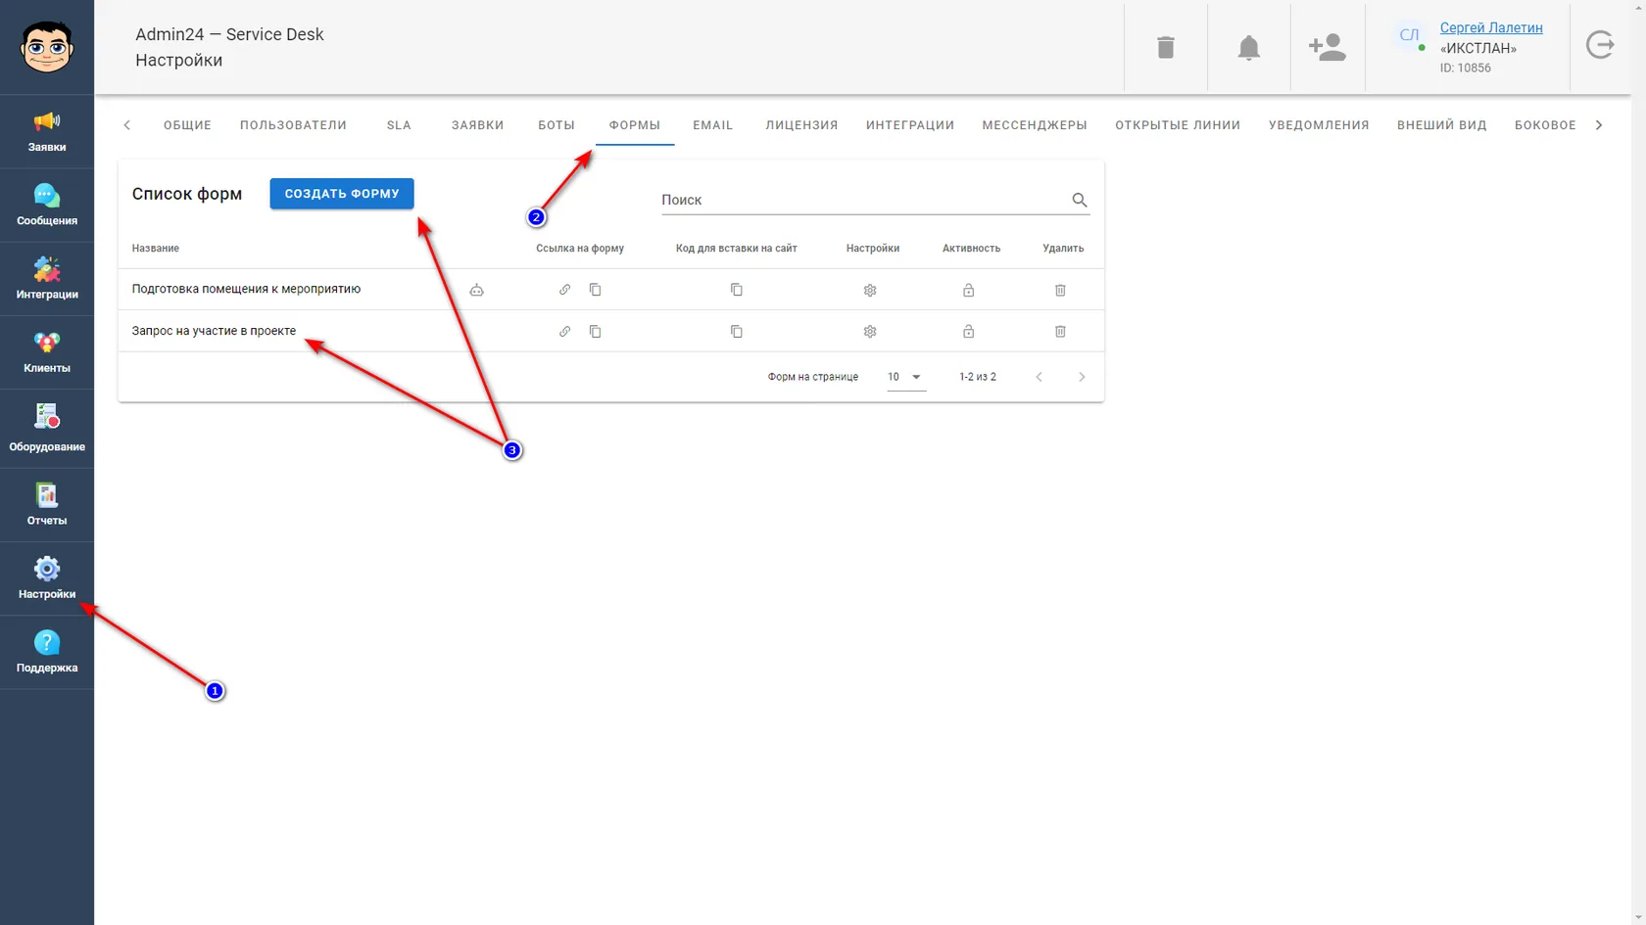This screenshot has height=925, width=1646.
Task: Click the add user icon in header
Action: (x=1327, y=47)
